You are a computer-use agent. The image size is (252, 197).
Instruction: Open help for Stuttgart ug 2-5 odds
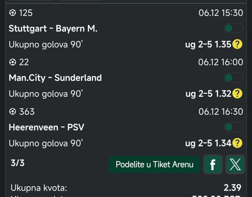[x=237, y=44]
